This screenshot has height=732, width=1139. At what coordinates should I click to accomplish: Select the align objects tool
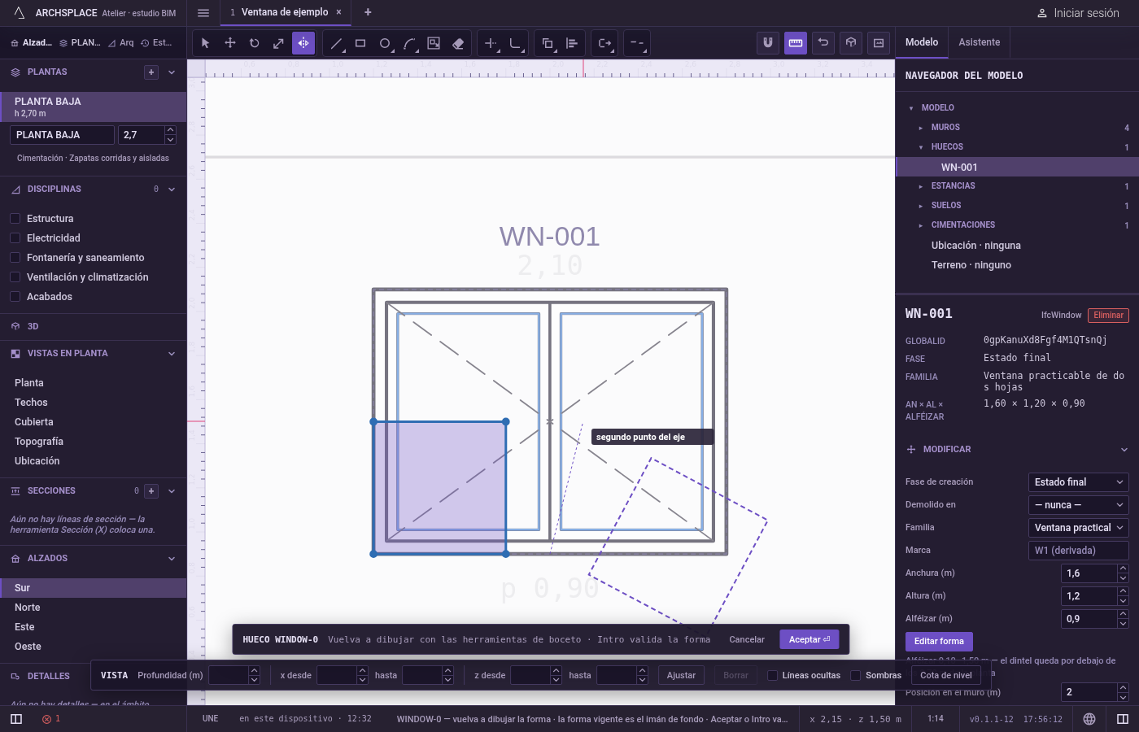point(572,43)
